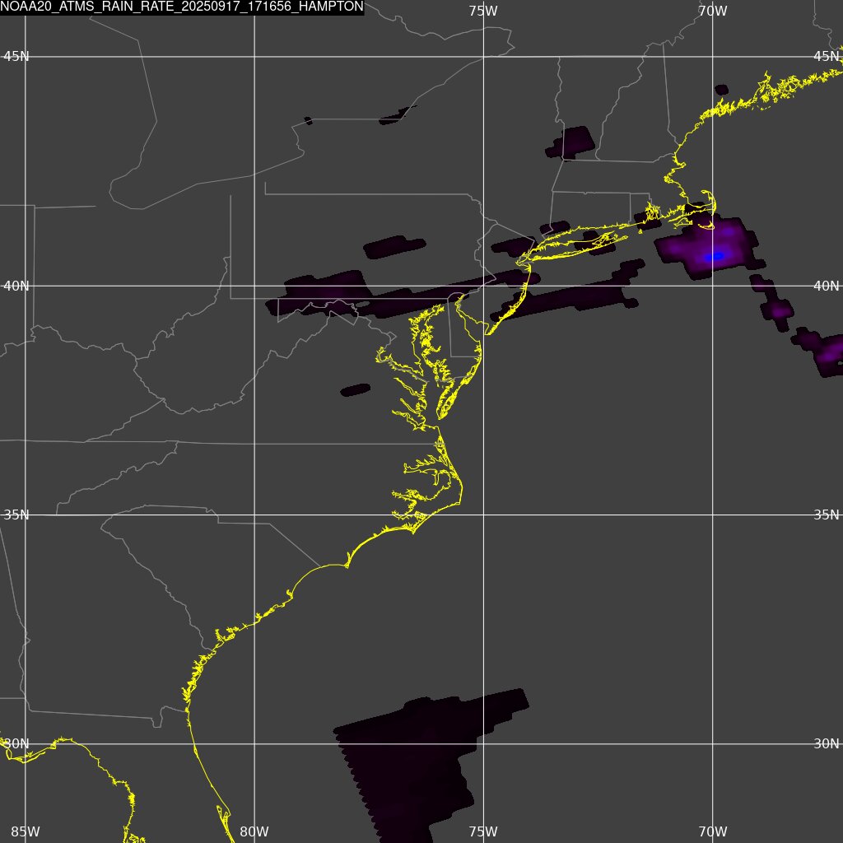843x843 pixels.
Task: Click the small dark rain patch in central Virginia
Action: [x=356, y=389]
